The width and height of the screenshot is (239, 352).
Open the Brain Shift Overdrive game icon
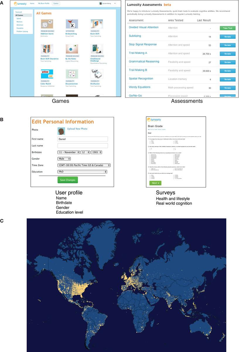pos(47,49)
